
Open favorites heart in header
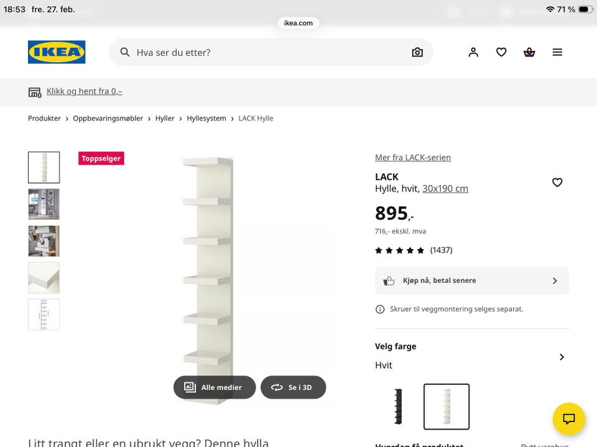click(501, 52)
